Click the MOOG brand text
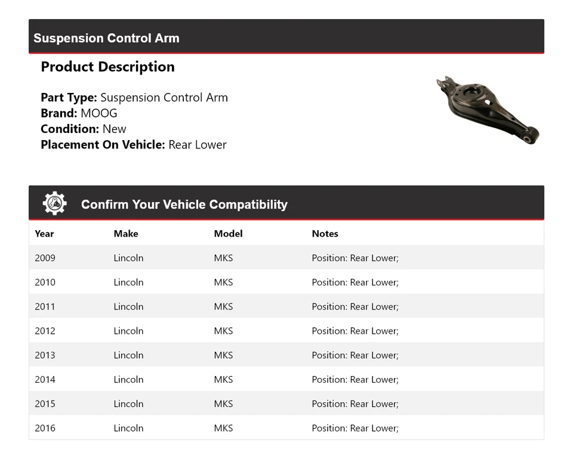The height and width of the screenshot is (459, 573). tap(100, 113)
